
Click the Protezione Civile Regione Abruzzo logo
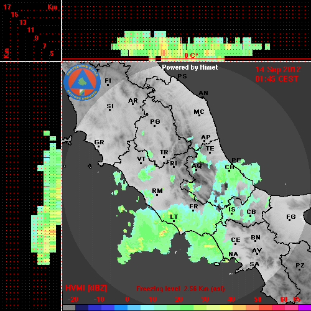[x=82, y=82]
